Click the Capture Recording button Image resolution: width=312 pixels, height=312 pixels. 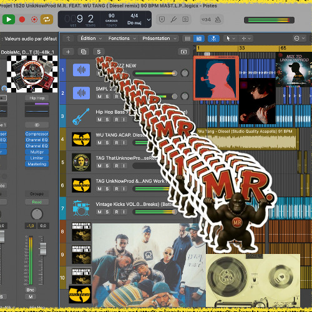point(34,19)
